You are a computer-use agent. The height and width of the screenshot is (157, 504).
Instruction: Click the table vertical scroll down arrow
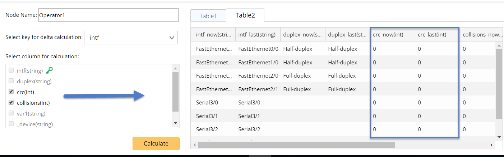coord(499,137)
